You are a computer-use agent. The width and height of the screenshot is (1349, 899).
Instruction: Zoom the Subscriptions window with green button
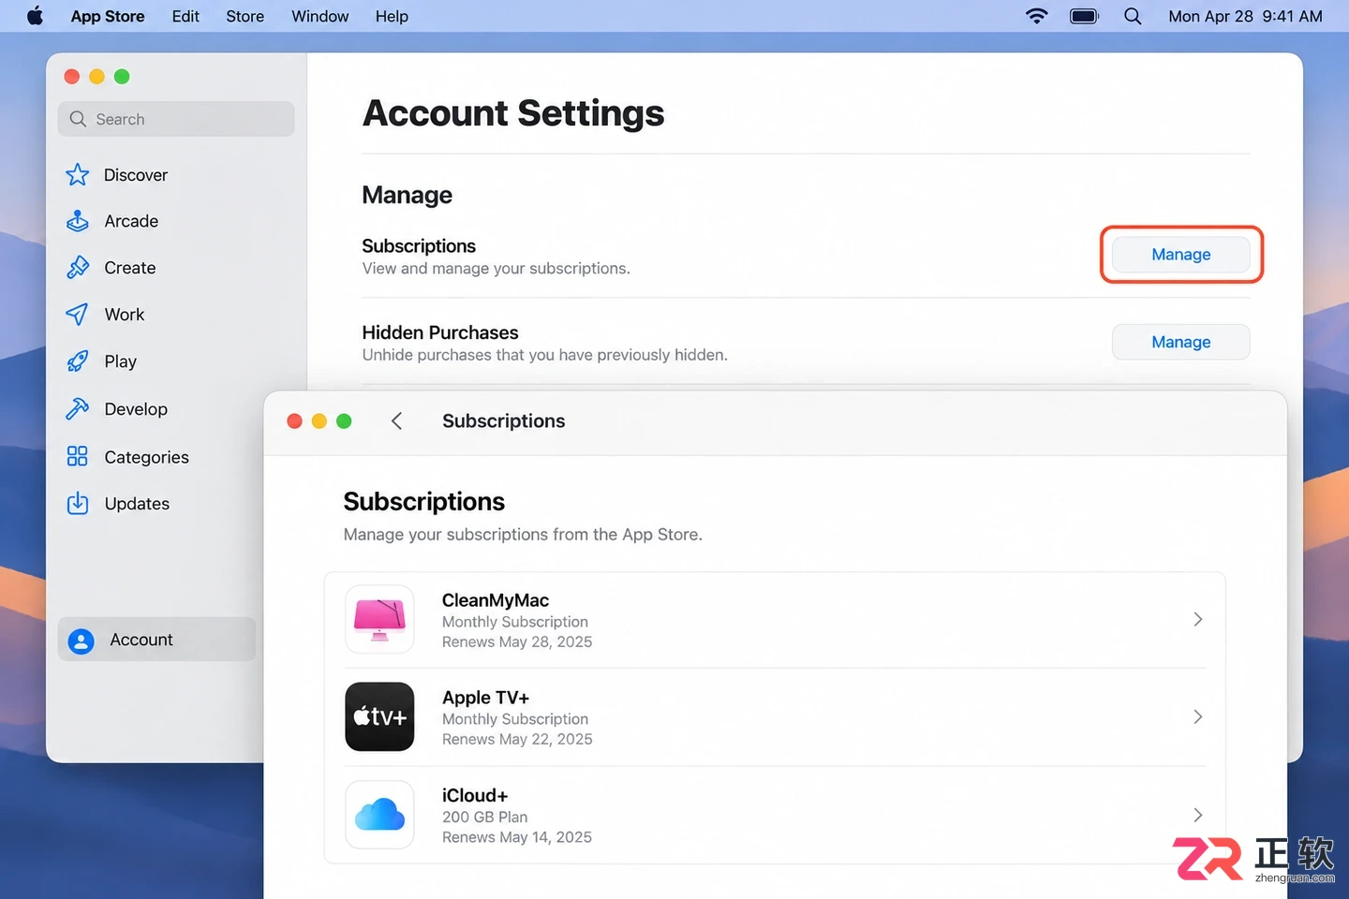(x=344, y=421)
